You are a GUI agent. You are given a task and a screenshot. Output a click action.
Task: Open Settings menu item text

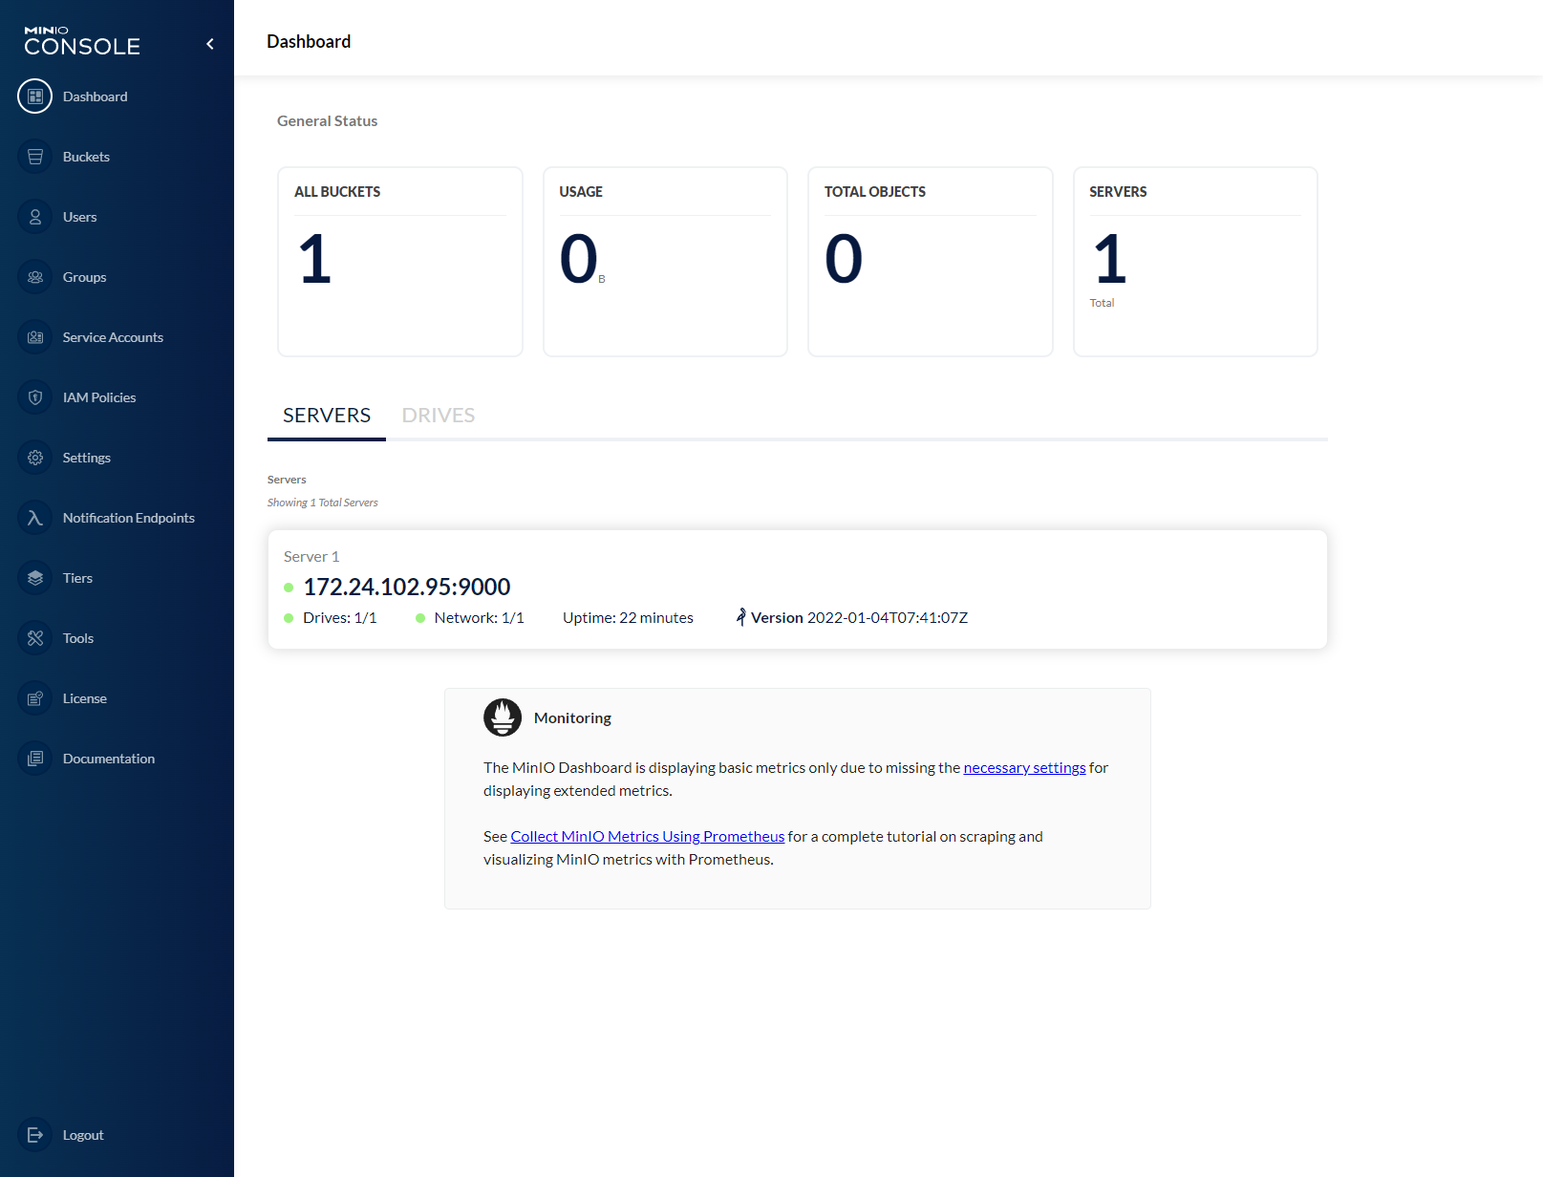point(87,458)
